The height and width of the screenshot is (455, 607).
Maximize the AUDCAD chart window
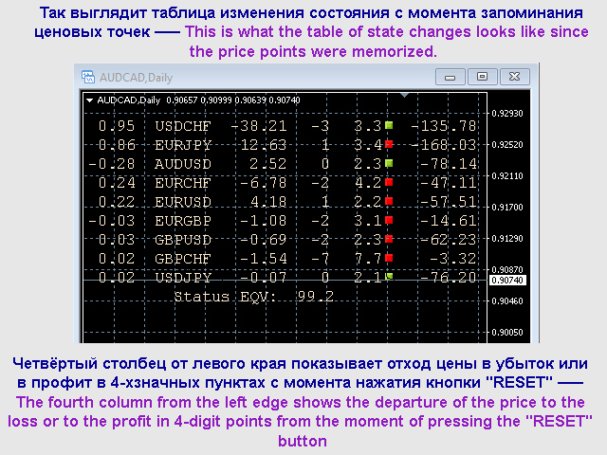(x=482, y=76)
